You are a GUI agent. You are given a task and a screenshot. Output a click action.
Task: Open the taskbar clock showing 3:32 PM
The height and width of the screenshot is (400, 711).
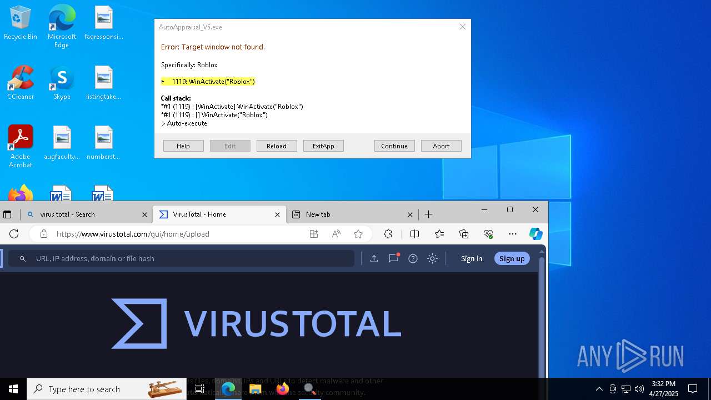point(664,389)
